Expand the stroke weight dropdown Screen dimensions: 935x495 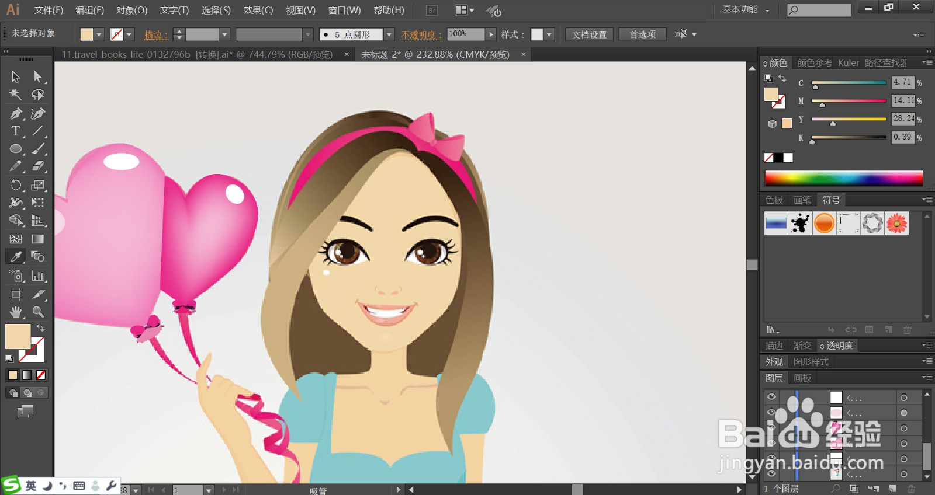coord(224,34)
